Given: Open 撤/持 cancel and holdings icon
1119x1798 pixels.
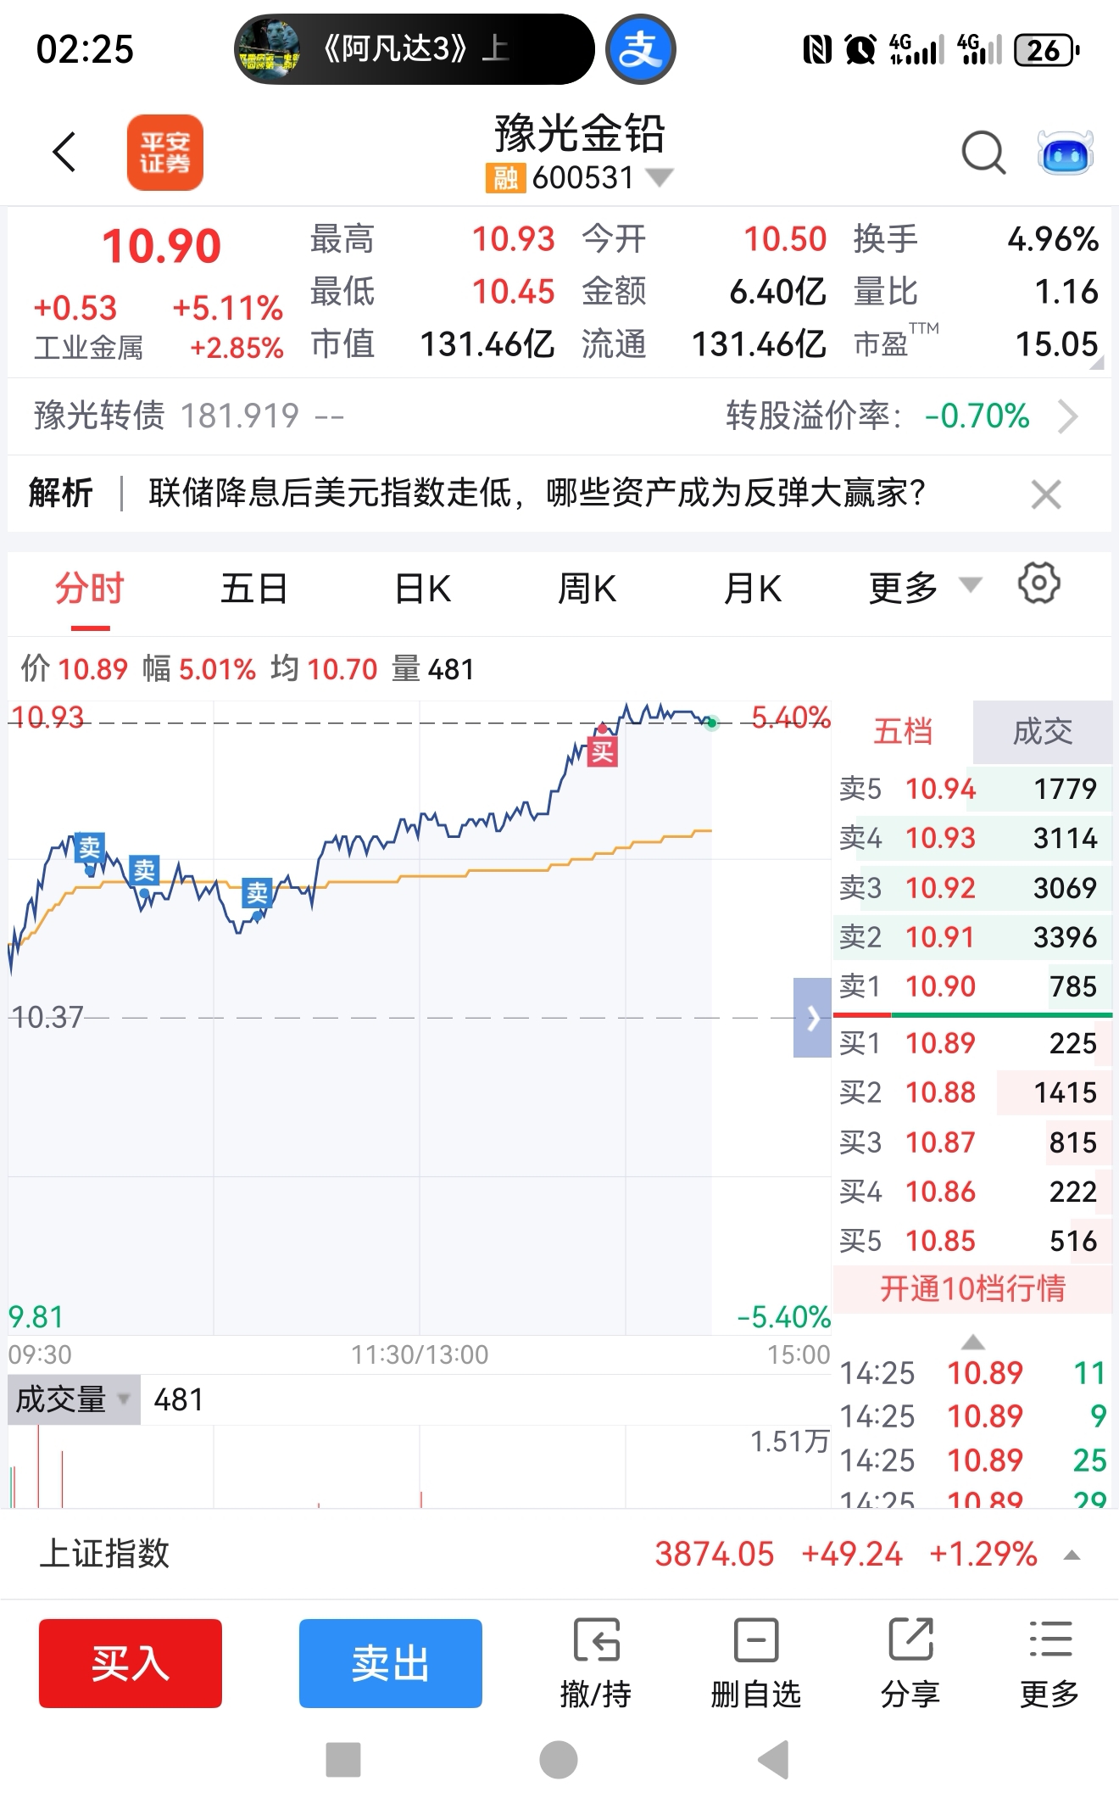Looking at the screenshot, I should [596, 1663].
